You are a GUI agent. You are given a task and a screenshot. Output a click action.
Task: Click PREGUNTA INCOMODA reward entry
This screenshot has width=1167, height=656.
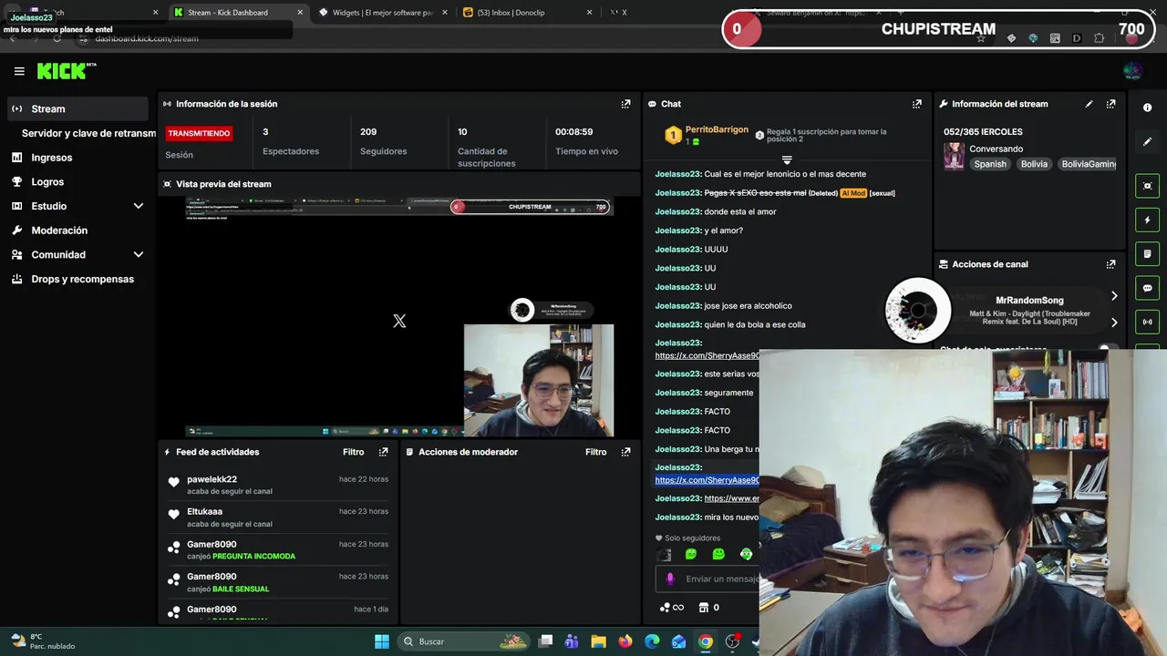click(x=253, y=556)
